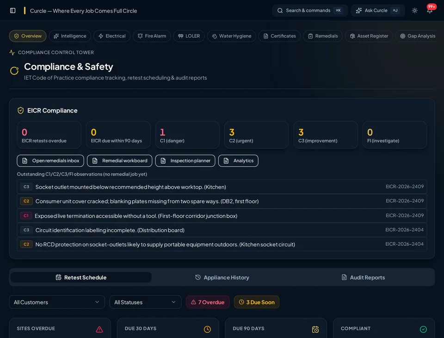Click the search magnifier icon
Image resolution: width=444 pixels, height=338 pixels.
point(280,11)
